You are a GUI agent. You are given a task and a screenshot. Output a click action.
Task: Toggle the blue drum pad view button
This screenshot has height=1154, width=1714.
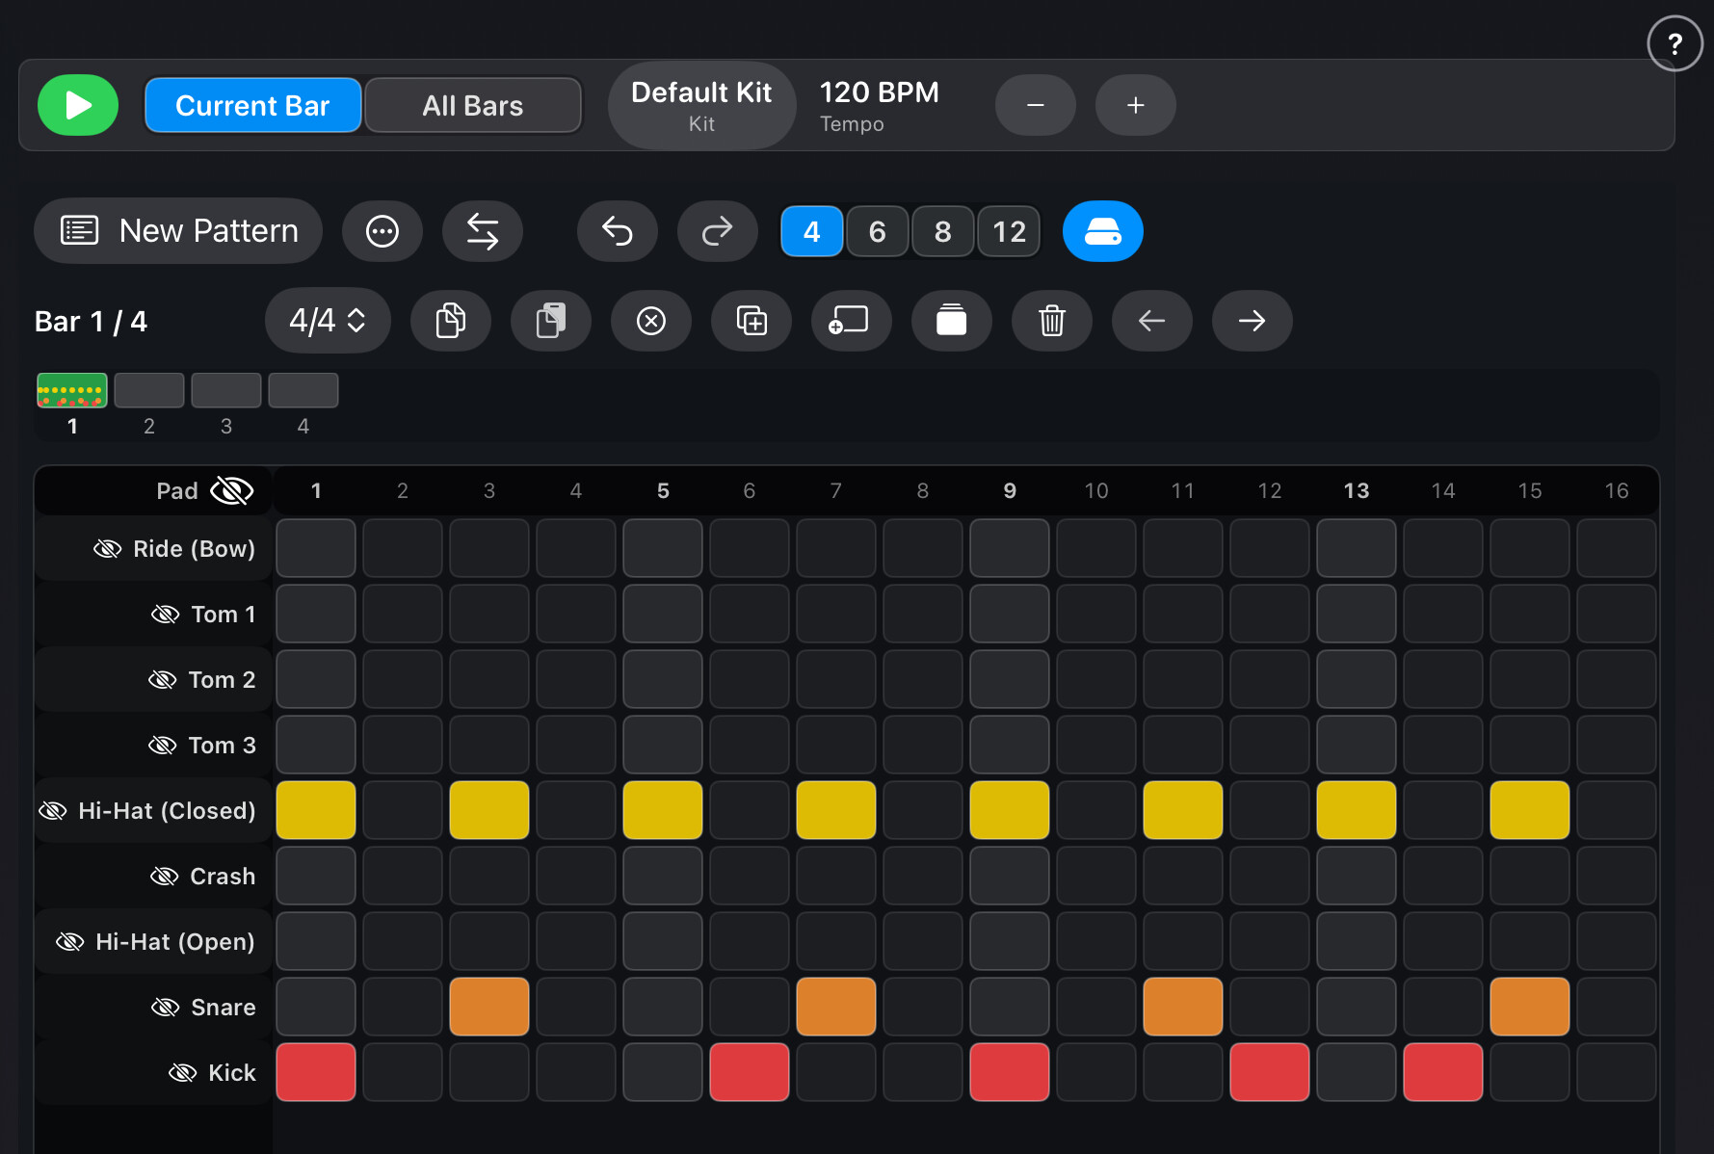[1103, 231]
